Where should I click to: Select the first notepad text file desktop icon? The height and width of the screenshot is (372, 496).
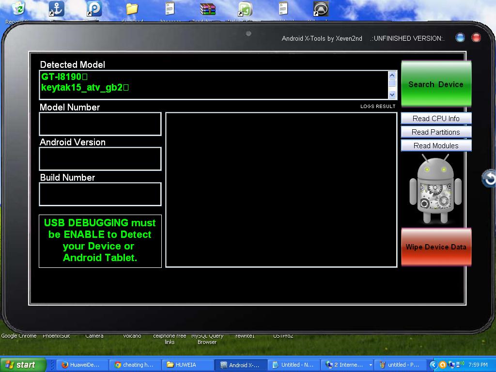click(x=170, y=8)
